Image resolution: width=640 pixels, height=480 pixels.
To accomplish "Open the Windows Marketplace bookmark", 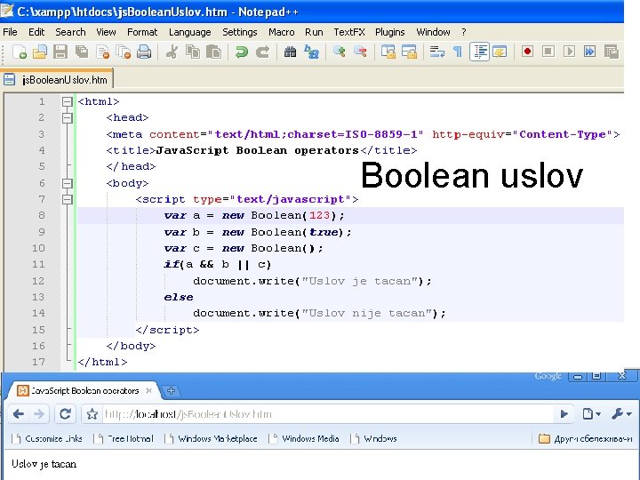I will click(x=212, y=439).
